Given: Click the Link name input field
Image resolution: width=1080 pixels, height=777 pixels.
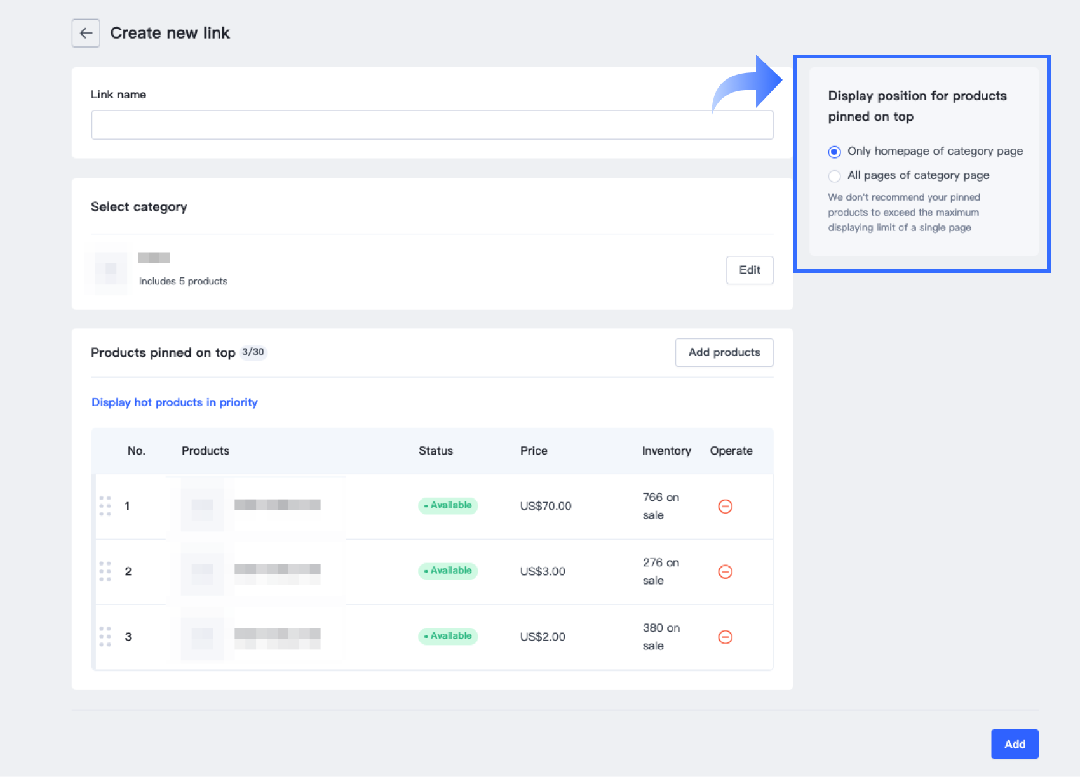Looking at the screenshot, I should tap(432, 125).
